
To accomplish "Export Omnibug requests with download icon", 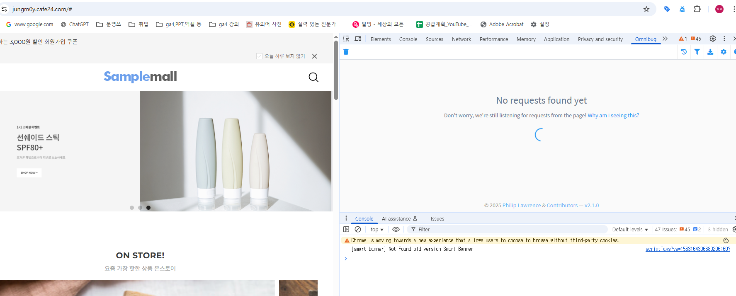I will pos(710,52).
